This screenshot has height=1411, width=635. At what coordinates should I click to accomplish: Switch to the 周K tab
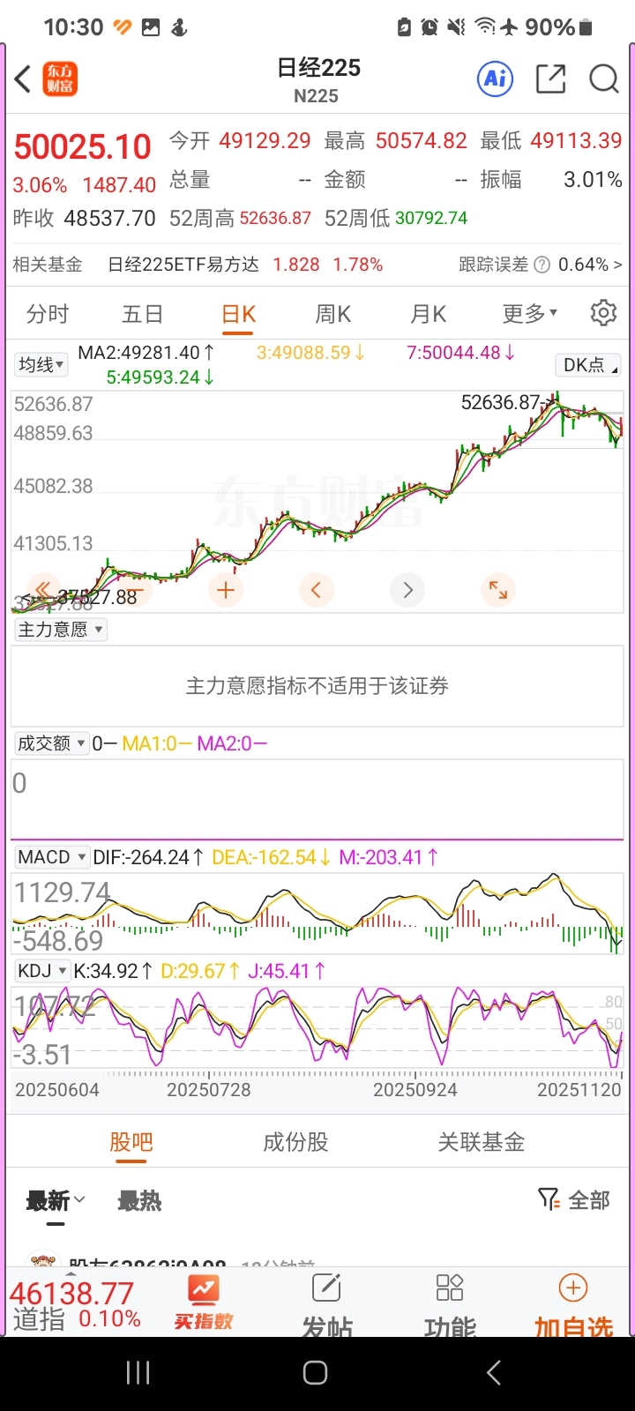coord(332,314)
